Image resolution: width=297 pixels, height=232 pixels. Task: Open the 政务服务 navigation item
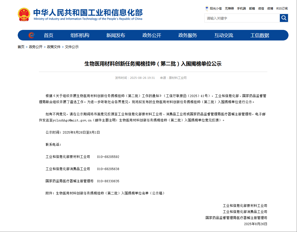click(188, 35)
